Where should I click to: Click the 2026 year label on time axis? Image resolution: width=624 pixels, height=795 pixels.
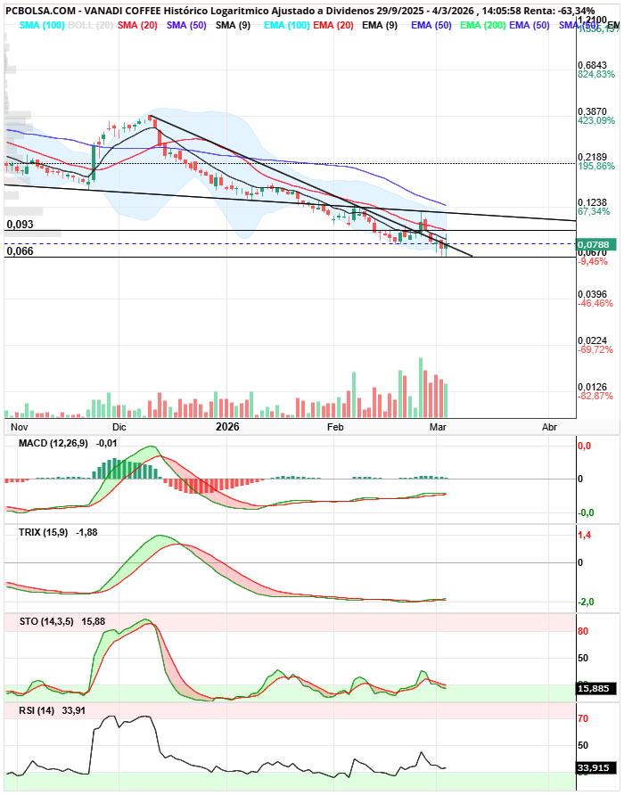pyautogui.click(x=227, y=427)
